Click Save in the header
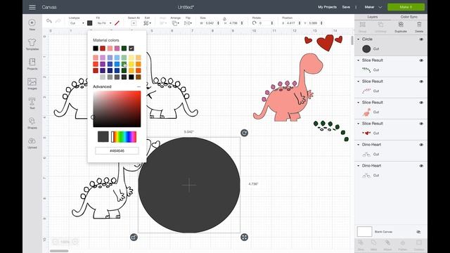Screen dimensions: 450x253 (x=346, y=7)
